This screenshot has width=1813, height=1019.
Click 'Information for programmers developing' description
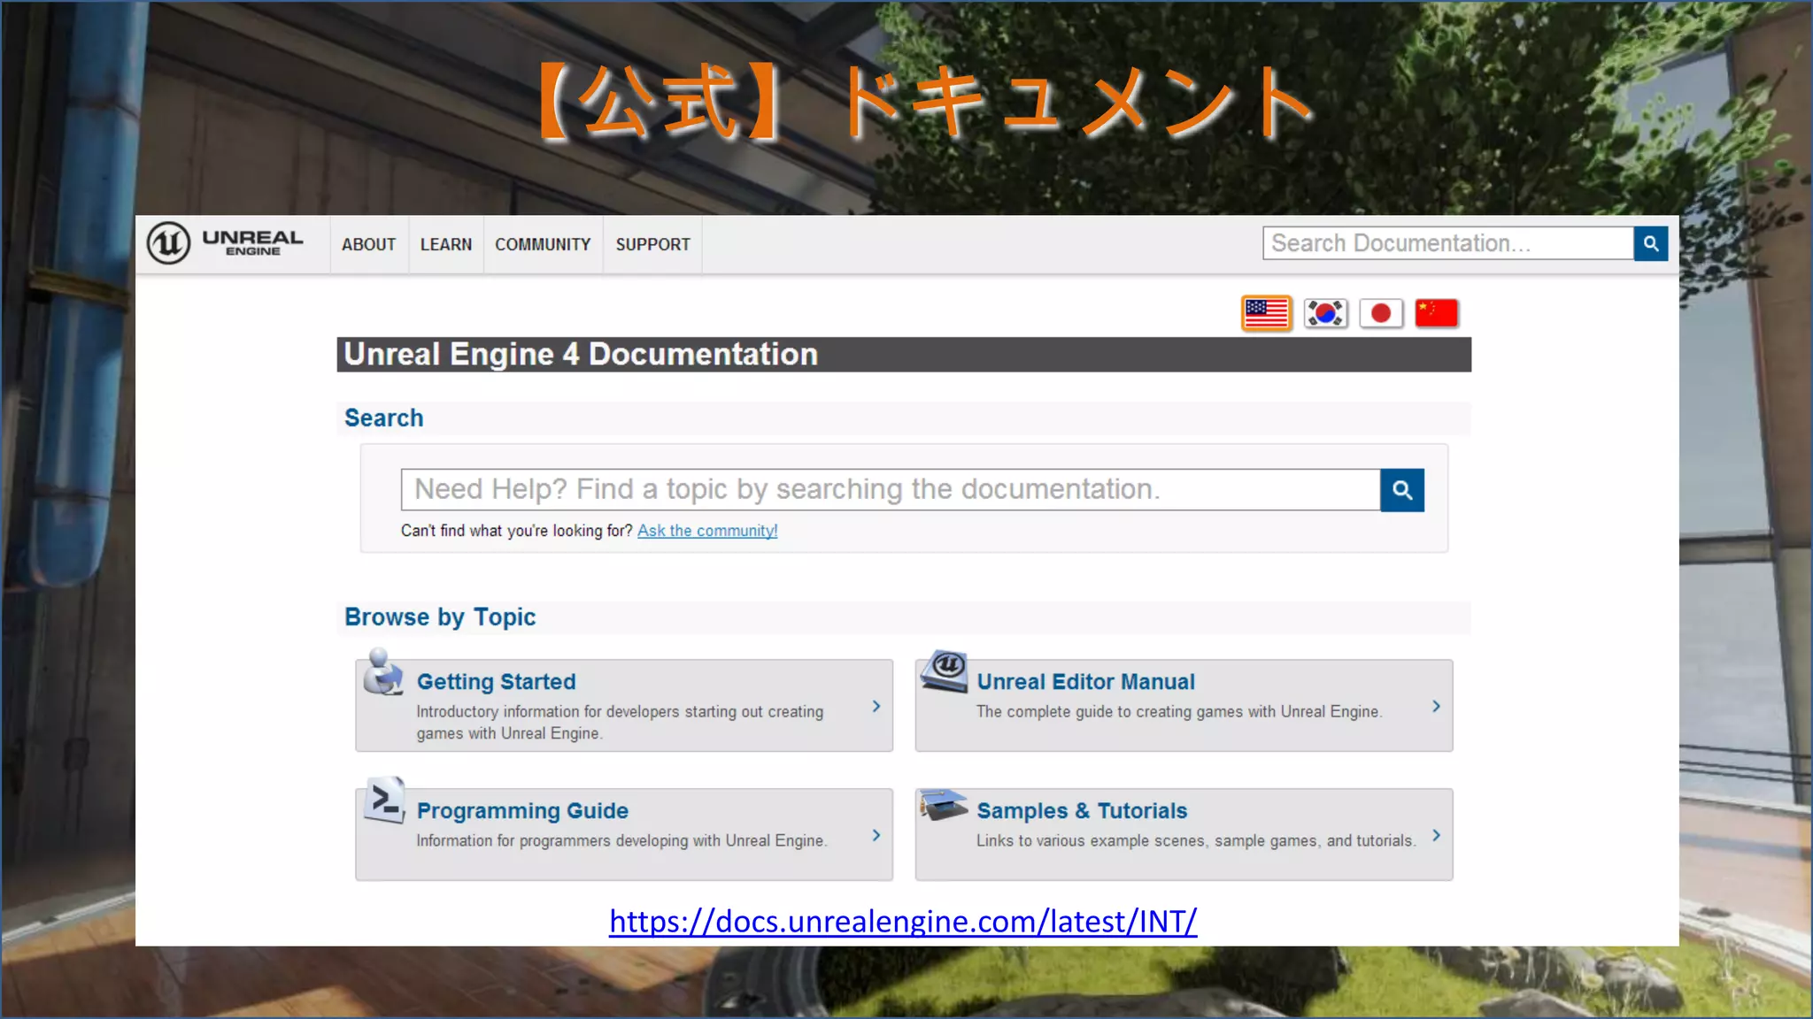tap(621, 841)
